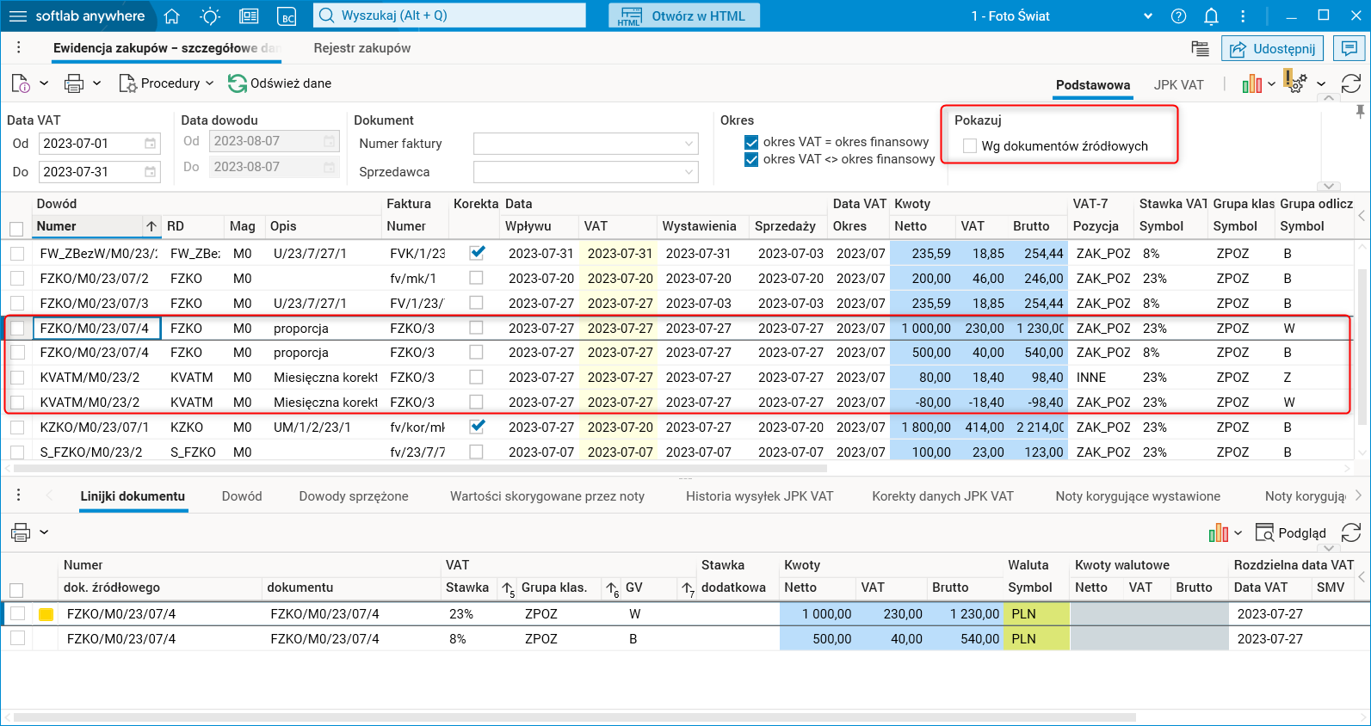Open the Numer faktury combo box
This screenshot has height=726, width=1371.
pos(585,145)
